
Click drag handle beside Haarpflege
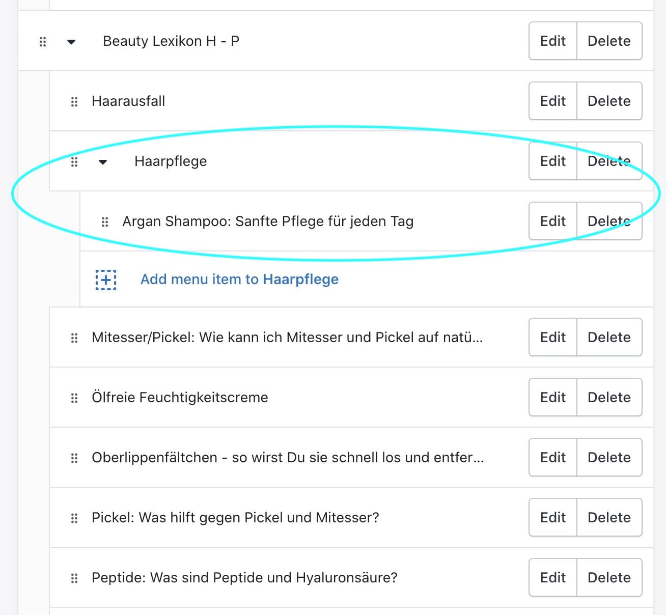pyautogui.click(x=74, y=161)
